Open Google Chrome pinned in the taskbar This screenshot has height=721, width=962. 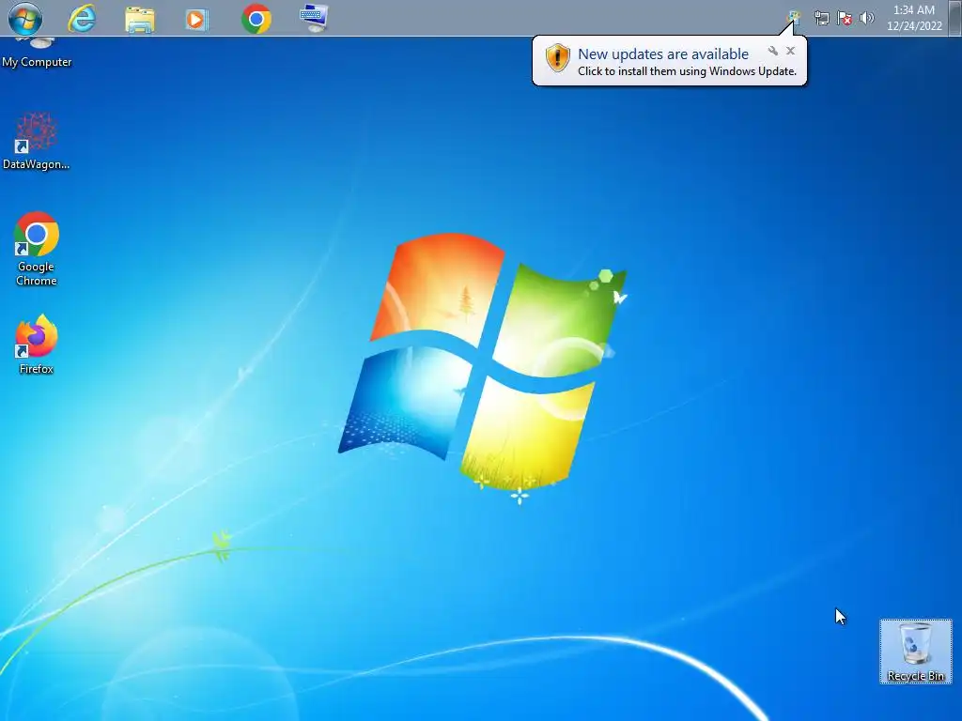256,19
